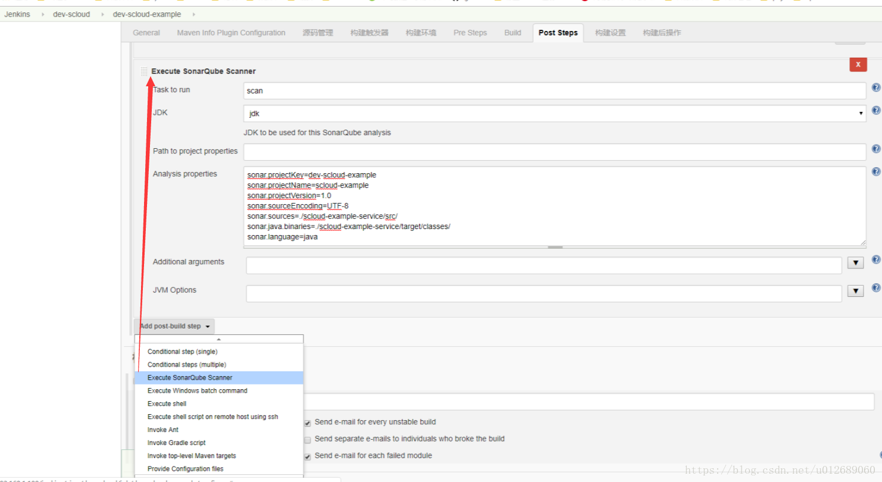The width and height of the screenshot is (882, 482).
Task: Focus the Path to project properties input
Action: [x=555, y=152]
